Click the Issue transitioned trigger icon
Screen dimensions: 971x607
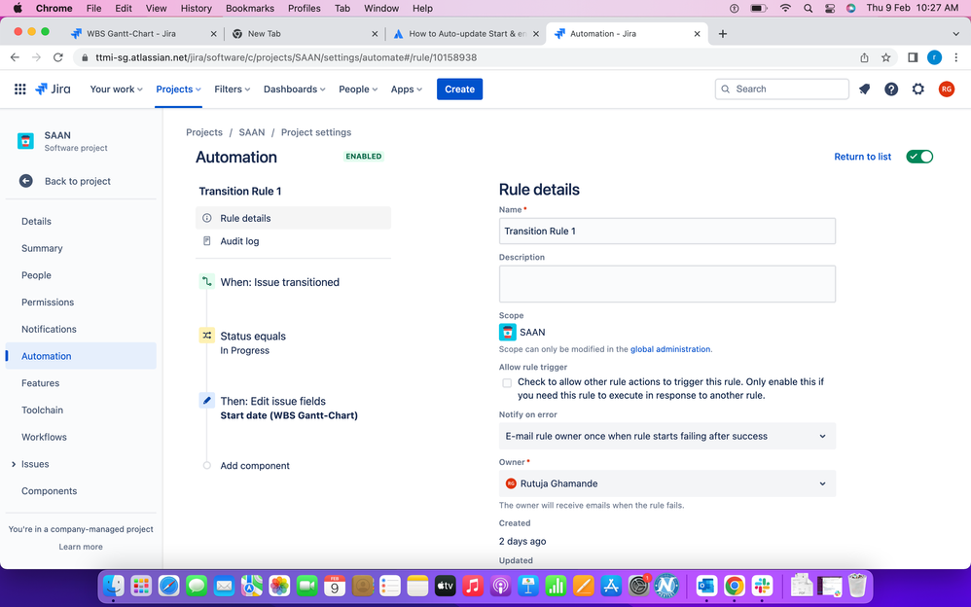coord(207,282)
